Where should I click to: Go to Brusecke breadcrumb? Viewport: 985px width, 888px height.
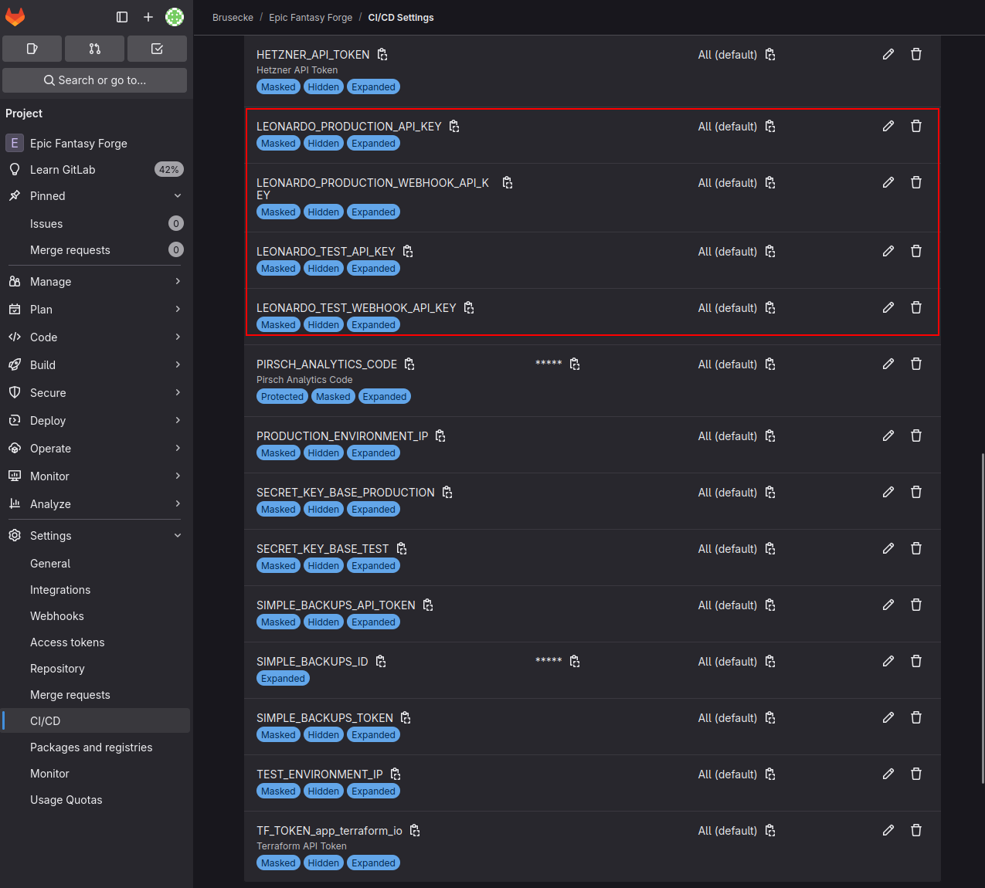tap(233, 18)
